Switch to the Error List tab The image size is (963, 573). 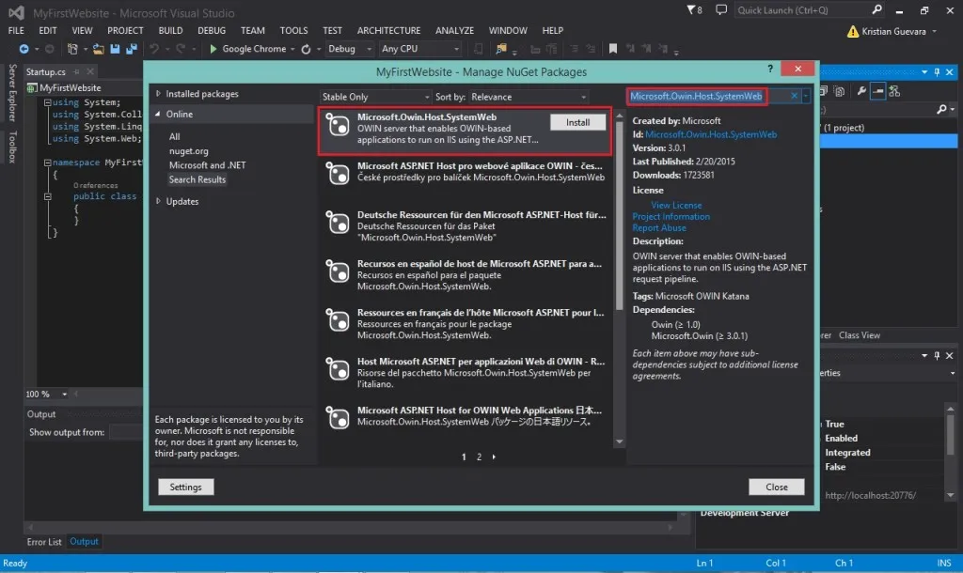click(44, 542)
